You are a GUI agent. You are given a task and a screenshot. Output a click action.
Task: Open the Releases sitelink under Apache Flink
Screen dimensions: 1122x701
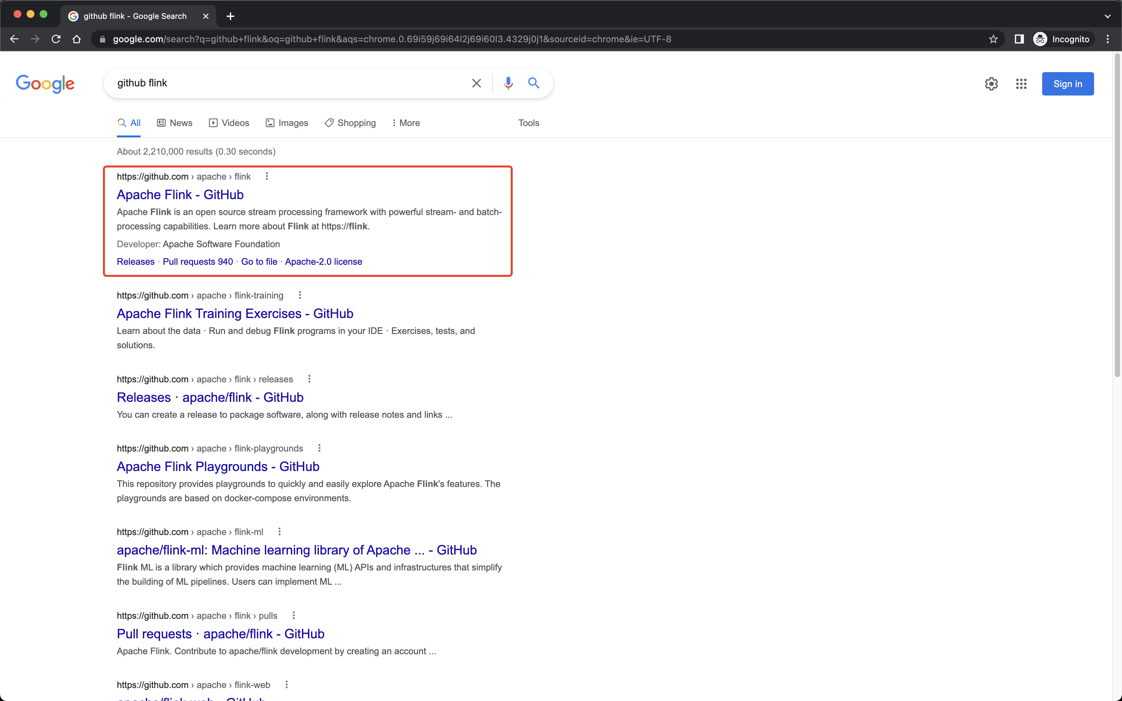pyautogui.click(x=136, y=261)
